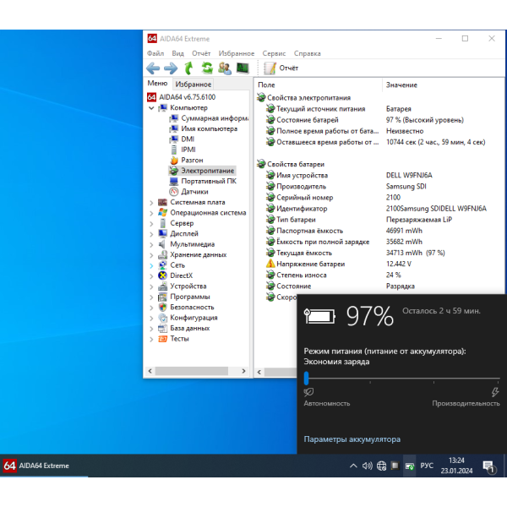This screenshot has height=507, width=507.
Task: Click the power mode slider thumb
Action: pyautogui.click(x=306, y=378)
